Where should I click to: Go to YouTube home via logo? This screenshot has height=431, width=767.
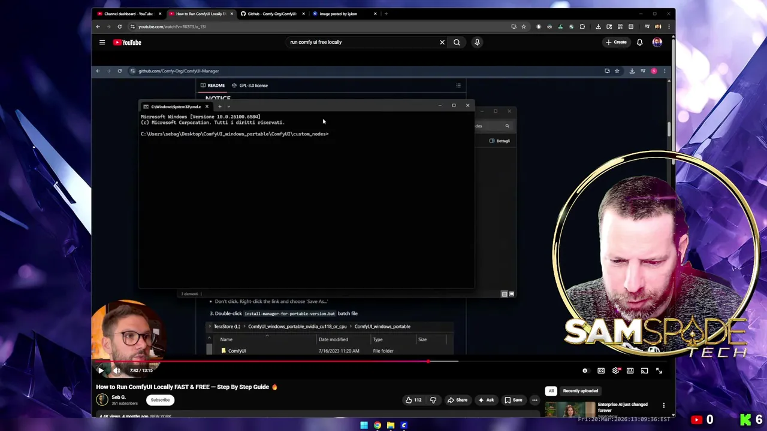tap(127, 43)
